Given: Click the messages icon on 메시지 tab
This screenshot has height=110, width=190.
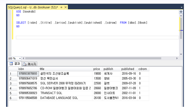Looking at the screenshot, I should 25,64.
